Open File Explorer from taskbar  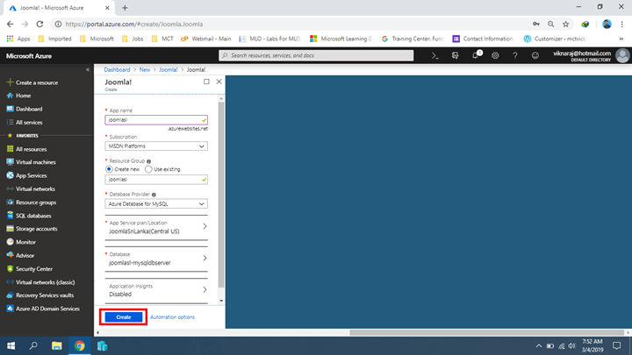(x=56, y=345)
